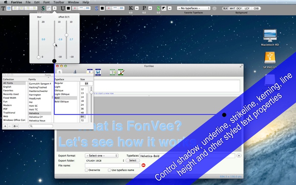Screen dimensions: 296x185
Task: Click the green S icon in toolbar
Action: [x=158, y=8]
